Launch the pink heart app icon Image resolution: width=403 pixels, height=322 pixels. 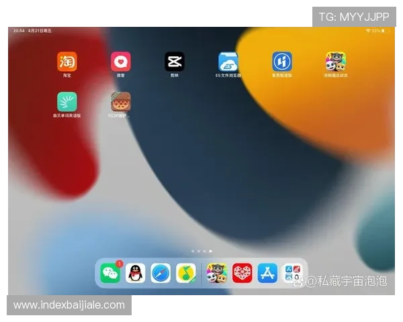click(121, 62)
